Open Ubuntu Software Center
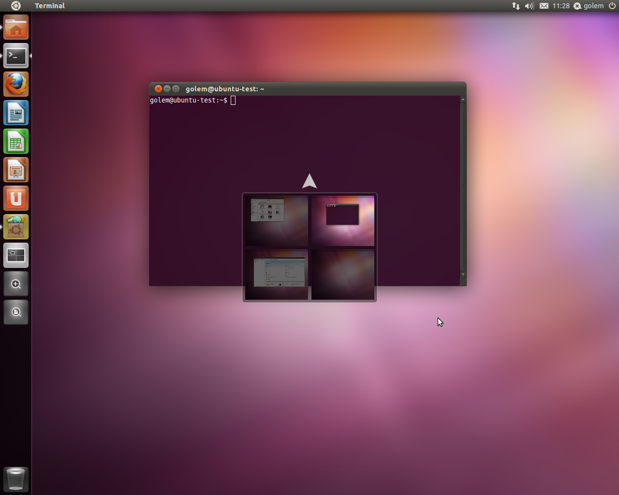Image resolution: width=619 pixels, height=495 pixels. click(16, 227)
